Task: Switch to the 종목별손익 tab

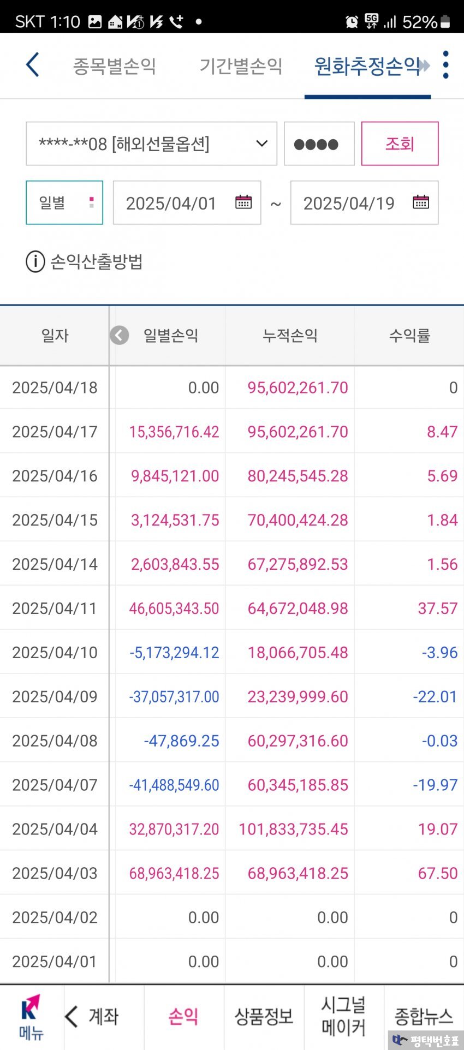Action: tap(115, 66)
